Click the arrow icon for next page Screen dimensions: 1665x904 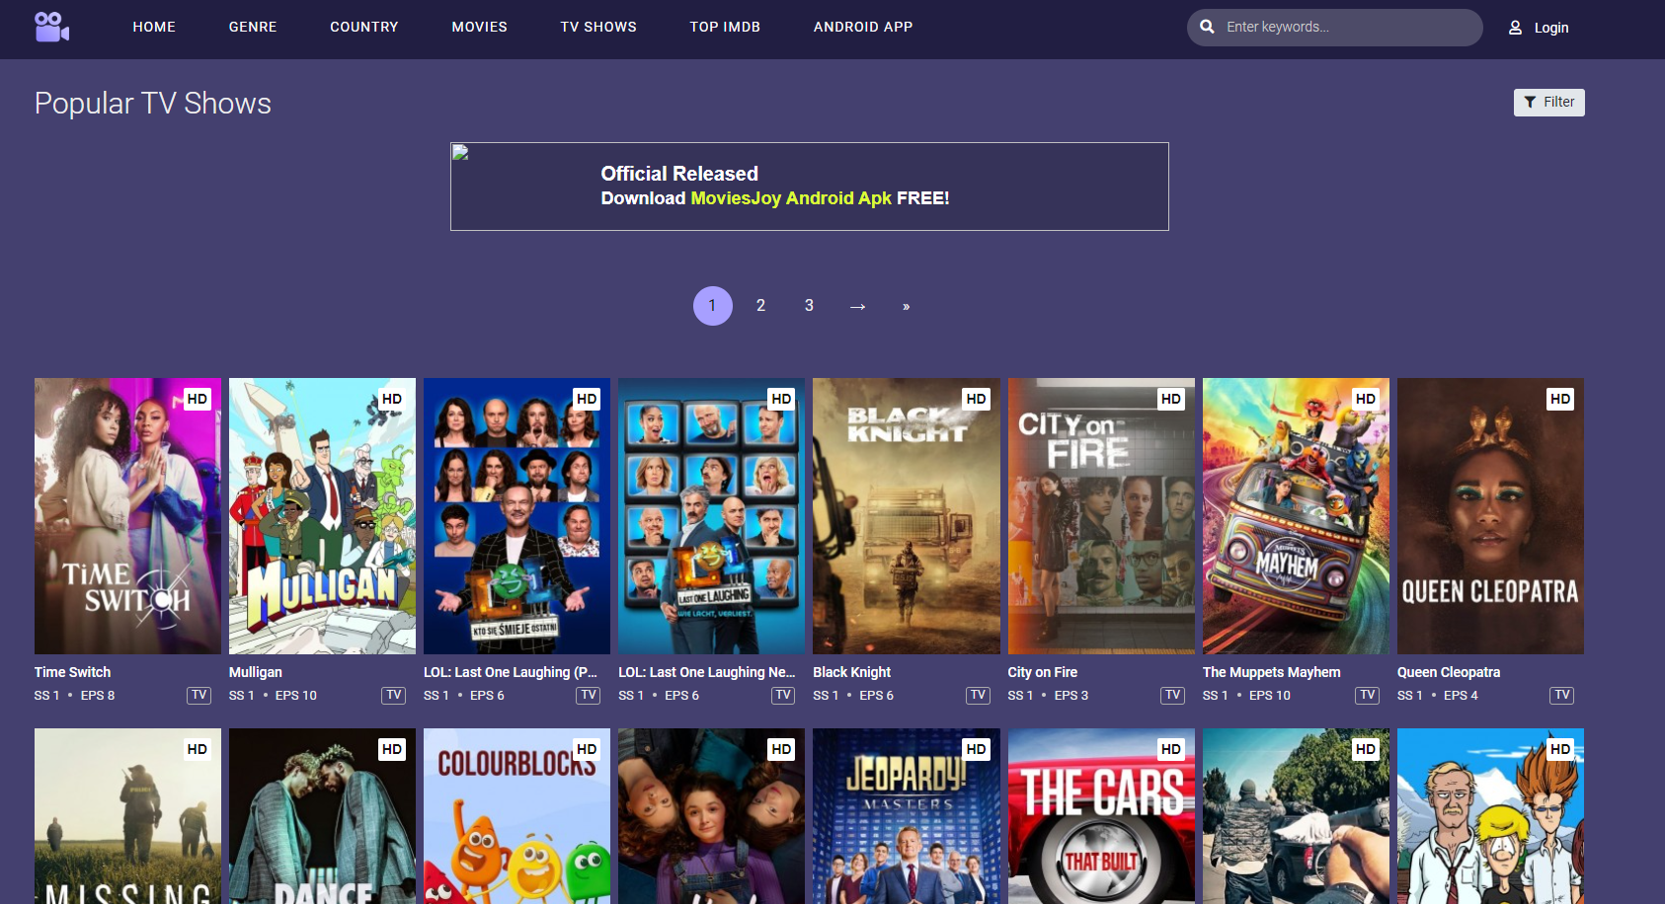[x=857, y=306]
